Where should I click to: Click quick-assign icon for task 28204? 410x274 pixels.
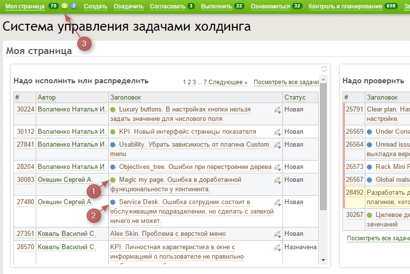pos(277,167)
